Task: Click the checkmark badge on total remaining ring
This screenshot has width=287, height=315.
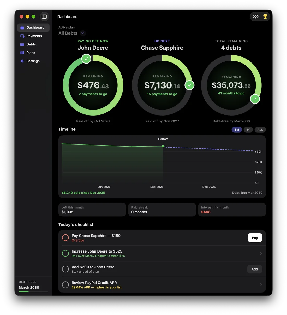Action: 255,99
